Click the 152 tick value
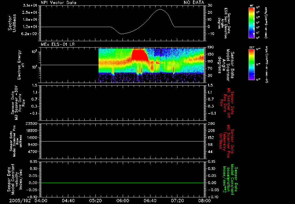 click(x=211, y=137)
